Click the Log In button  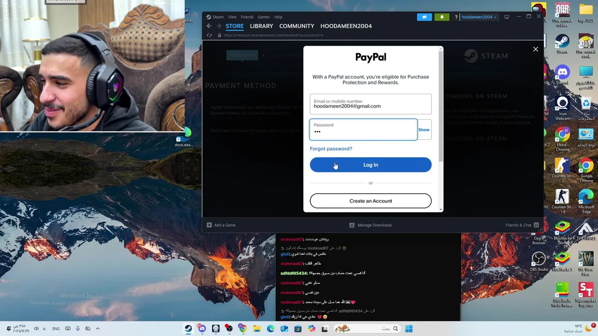[370, 165]
